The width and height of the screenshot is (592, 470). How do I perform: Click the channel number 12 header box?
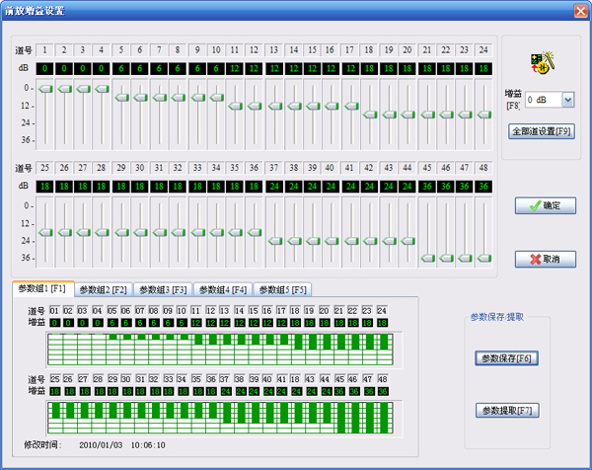pyautogui.click(x=255, y=49)
